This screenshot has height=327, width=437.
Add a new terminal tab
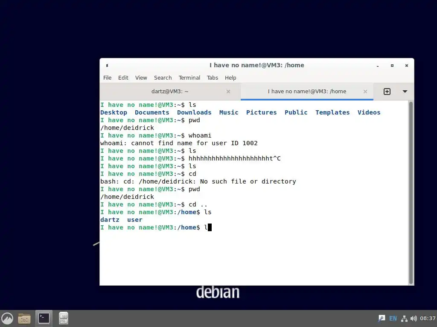[387, 92]
